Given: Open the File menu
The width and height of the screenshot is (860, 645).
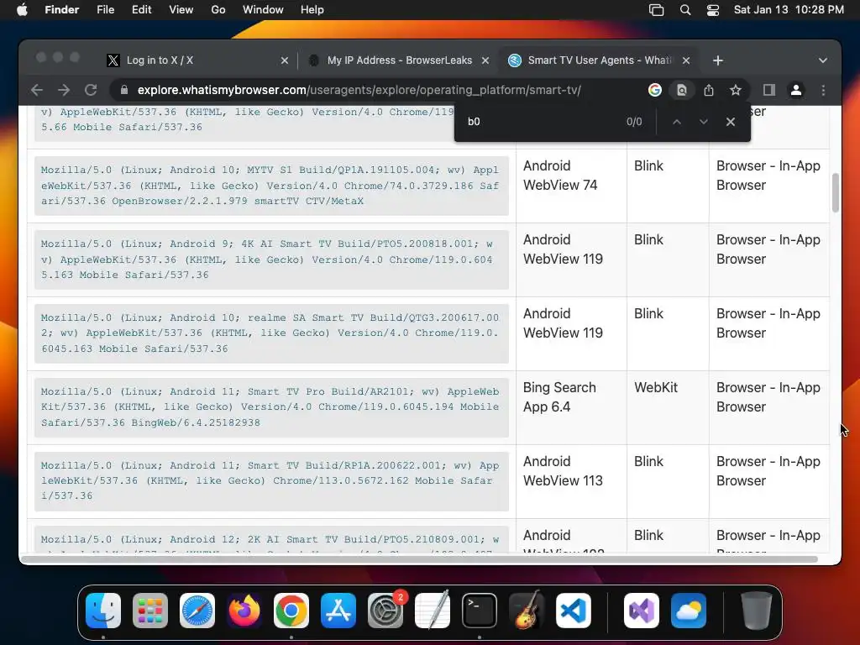Looking at the screenshot, I should click(x=105, y=10).
